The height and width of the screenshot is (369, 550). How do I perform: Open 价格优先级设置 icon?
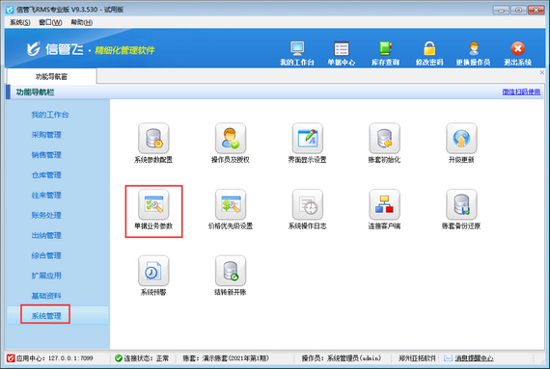[x=231, y=205]
